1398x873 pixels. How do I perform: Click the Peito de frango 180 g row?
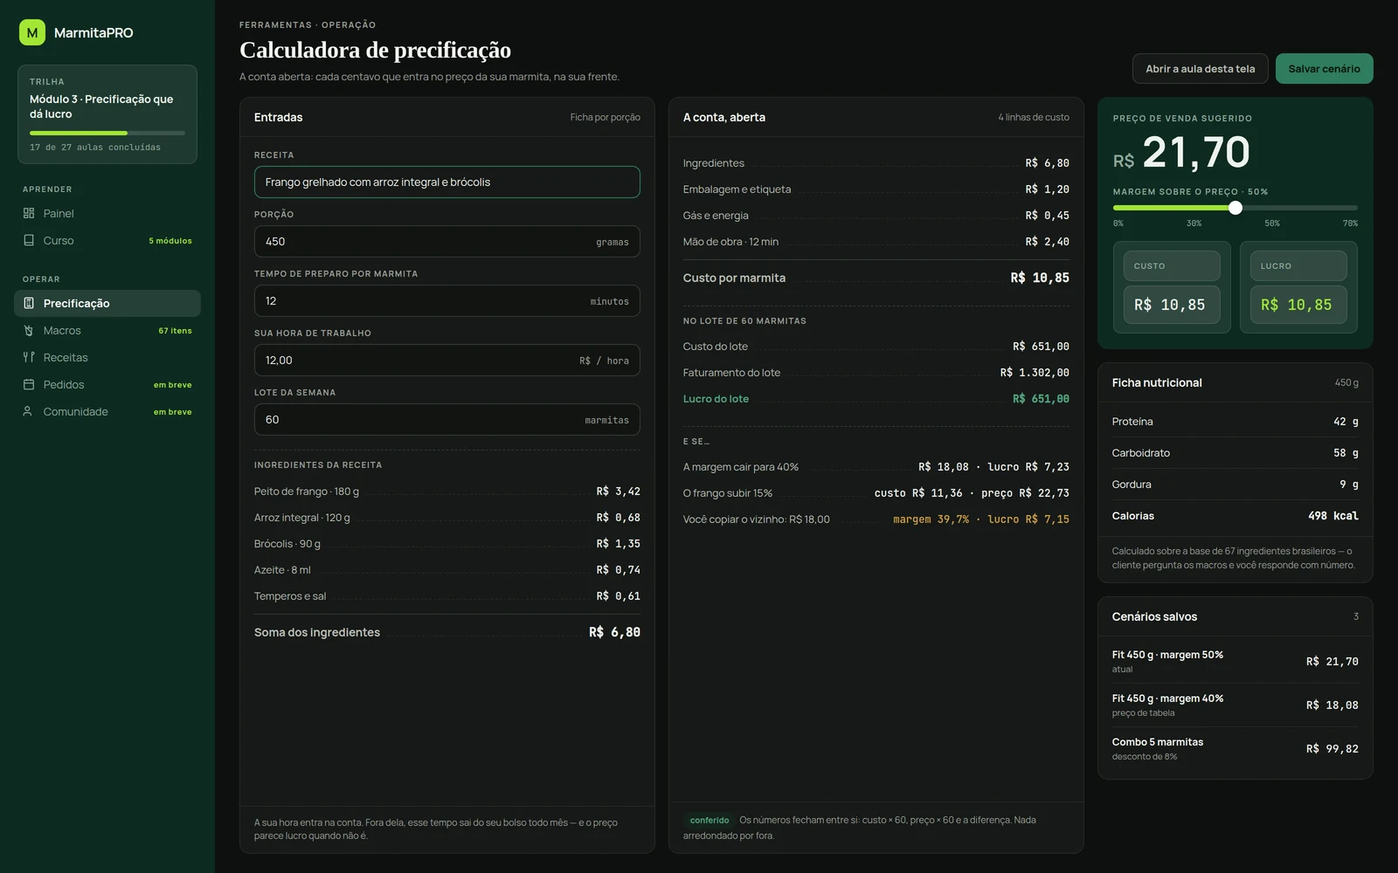coord(446,491)
